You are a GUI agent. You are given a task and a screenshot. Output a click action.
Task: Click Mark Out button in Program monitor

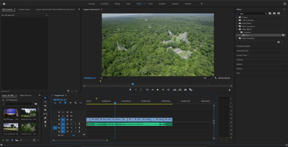click(x=141, y=90)
